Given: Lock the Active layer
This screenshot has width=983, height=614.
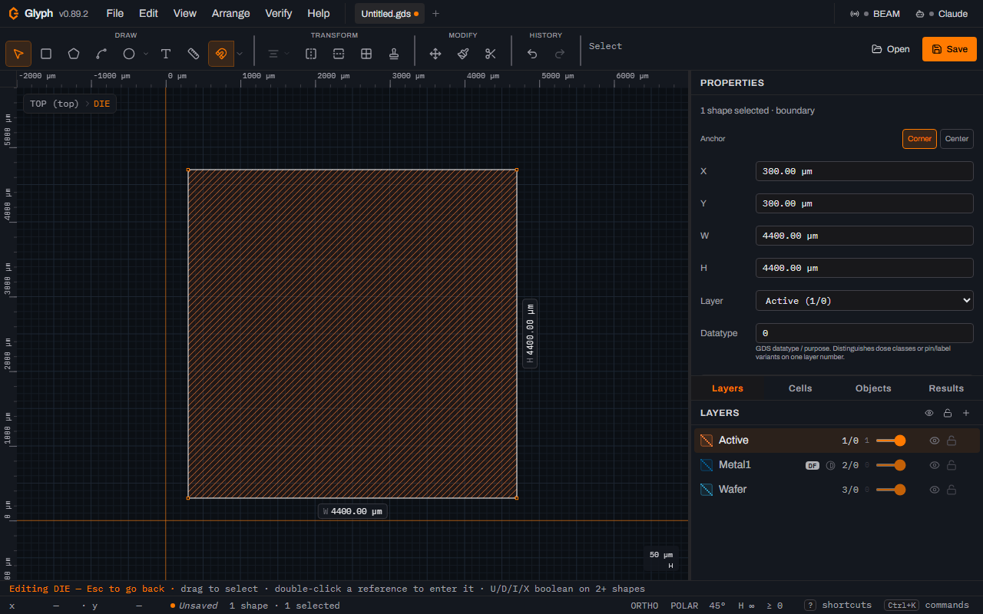Looking at the screenshot, I should pos(952,441).
